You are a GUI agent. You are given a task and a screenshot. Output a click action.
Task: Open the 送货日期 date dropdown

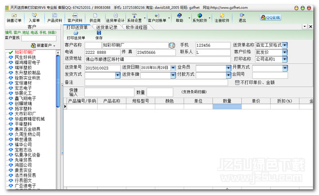(x=173, y=67)
